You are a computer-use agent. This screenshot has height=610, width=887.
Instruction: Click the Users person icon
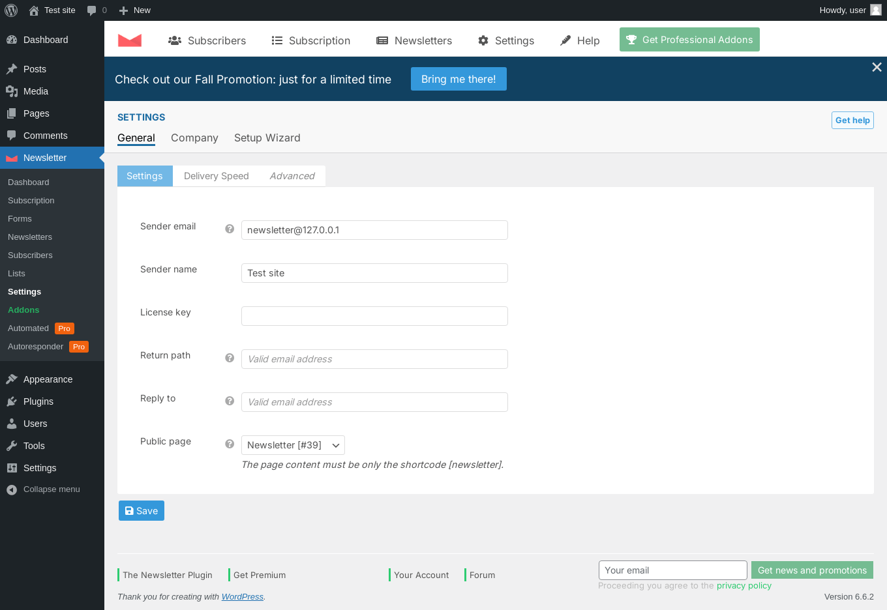click(x=12, y=424)
